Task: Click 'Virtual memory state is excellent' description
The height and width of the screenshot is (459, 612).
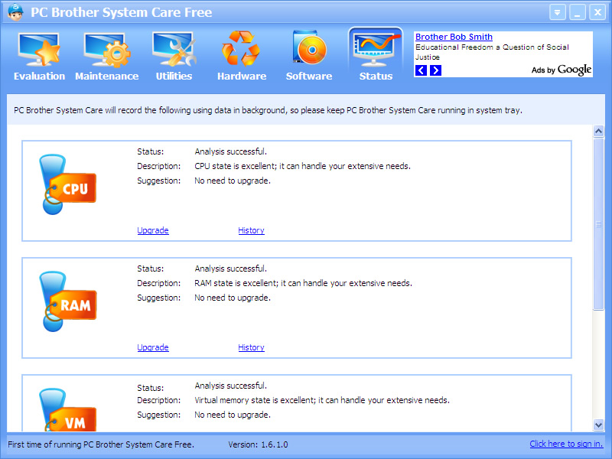Action: [322, 400]
